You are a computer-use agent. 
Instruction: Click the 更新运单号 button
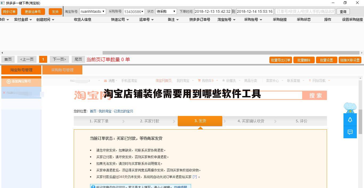click(33, 12)
